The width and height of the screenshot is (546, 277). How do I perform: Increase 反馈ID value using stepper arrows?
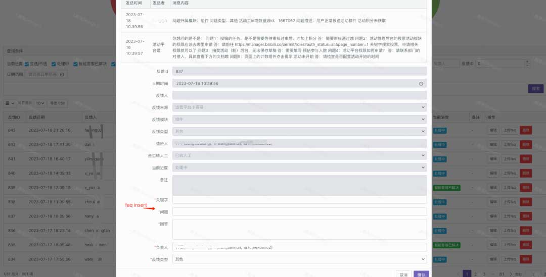click(x=527, y=62)
